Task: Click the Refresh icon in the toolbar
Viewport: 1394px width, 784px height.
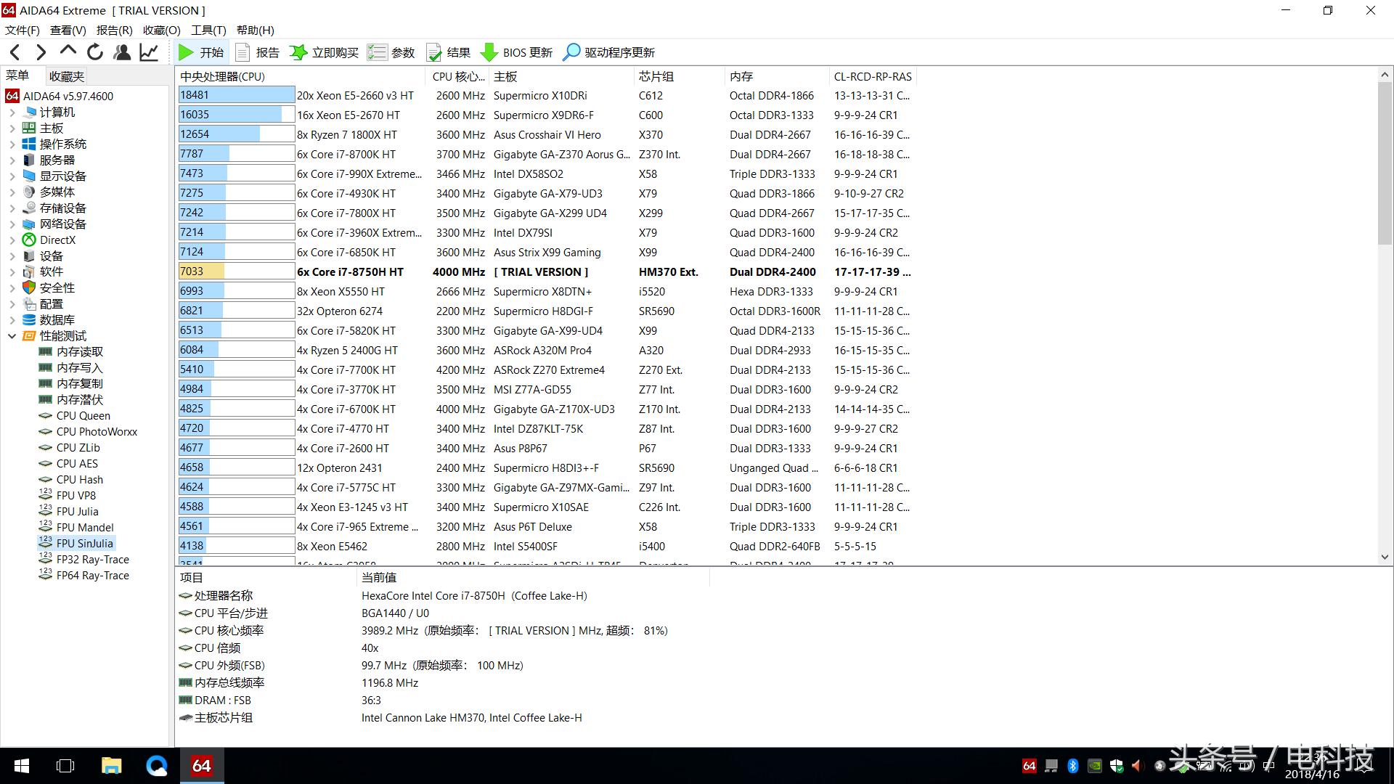Action: [94, 52]
